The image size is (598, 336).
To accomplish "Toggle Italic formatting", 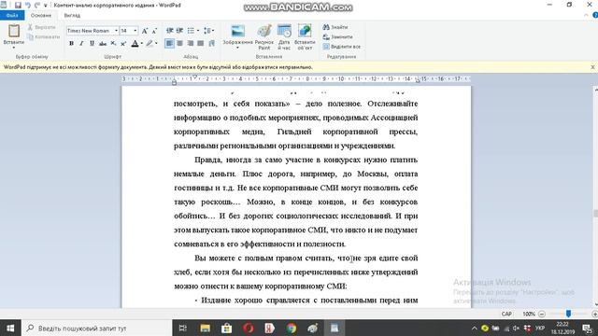I will pos(81,44).
